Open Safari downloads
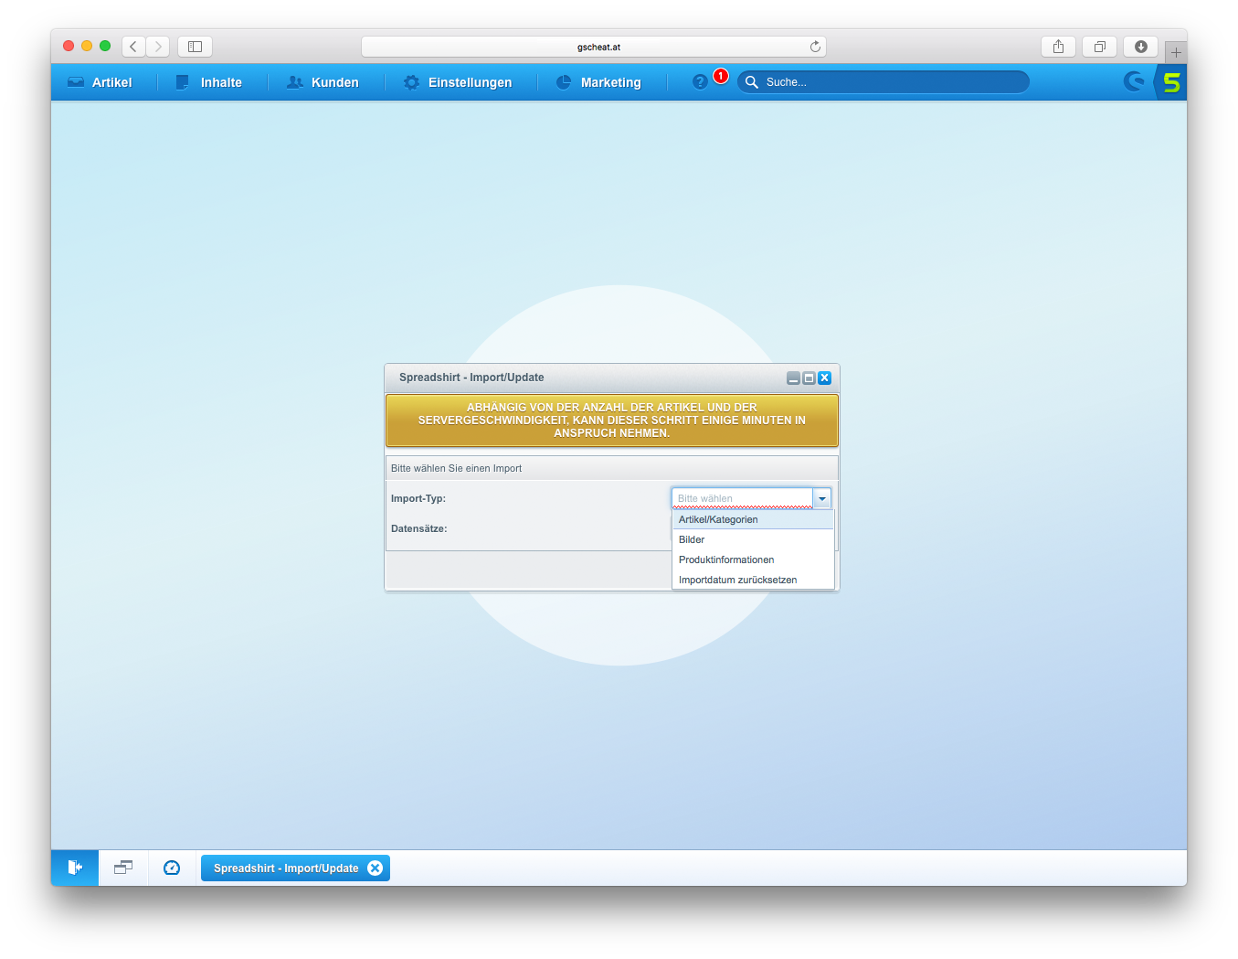The height and width of the screenshot is (959, 1238). point(1140,47)
